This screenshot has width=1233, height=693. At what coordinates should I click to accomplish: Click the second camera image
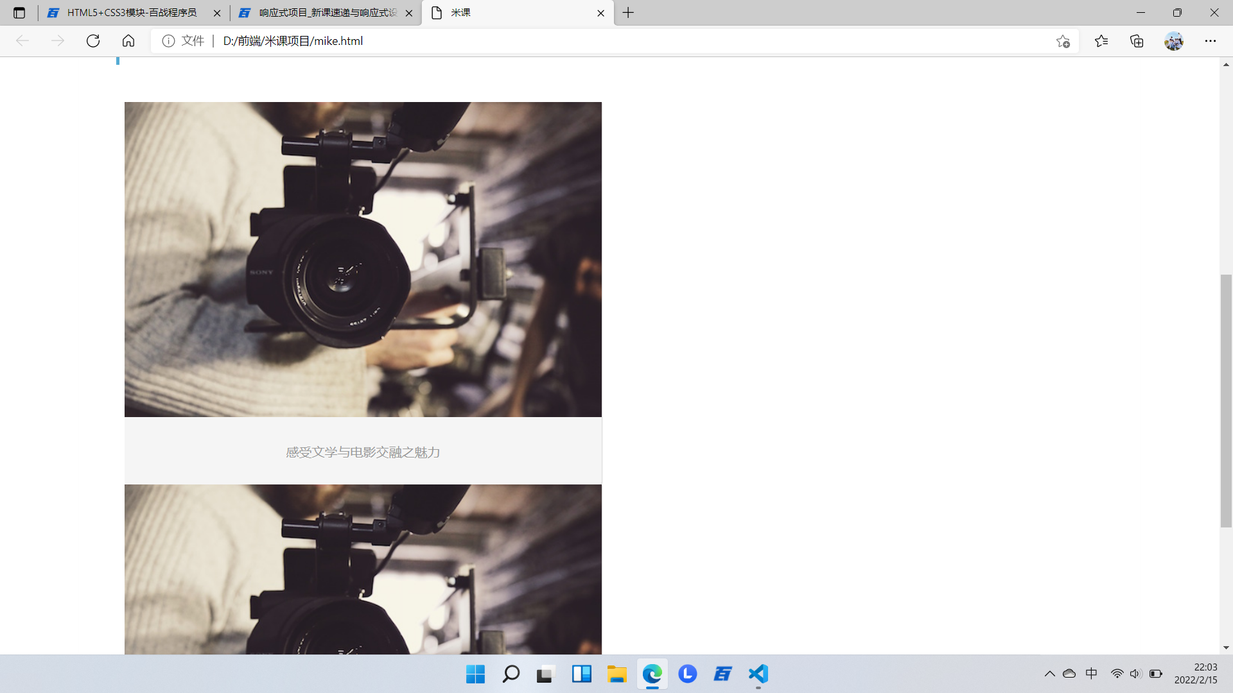point(363,570)
